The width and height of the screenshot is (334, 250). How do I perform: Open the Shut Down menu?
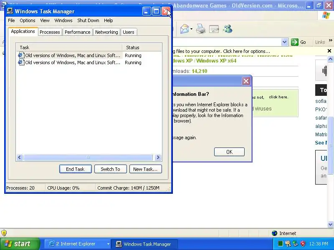(x=88, y=20)
